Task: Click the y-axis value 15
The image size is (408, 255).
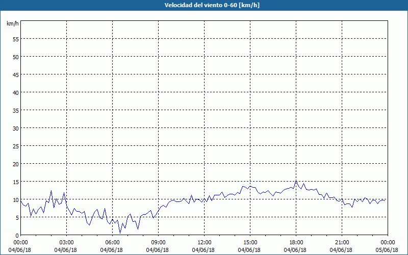Action: 16,182
